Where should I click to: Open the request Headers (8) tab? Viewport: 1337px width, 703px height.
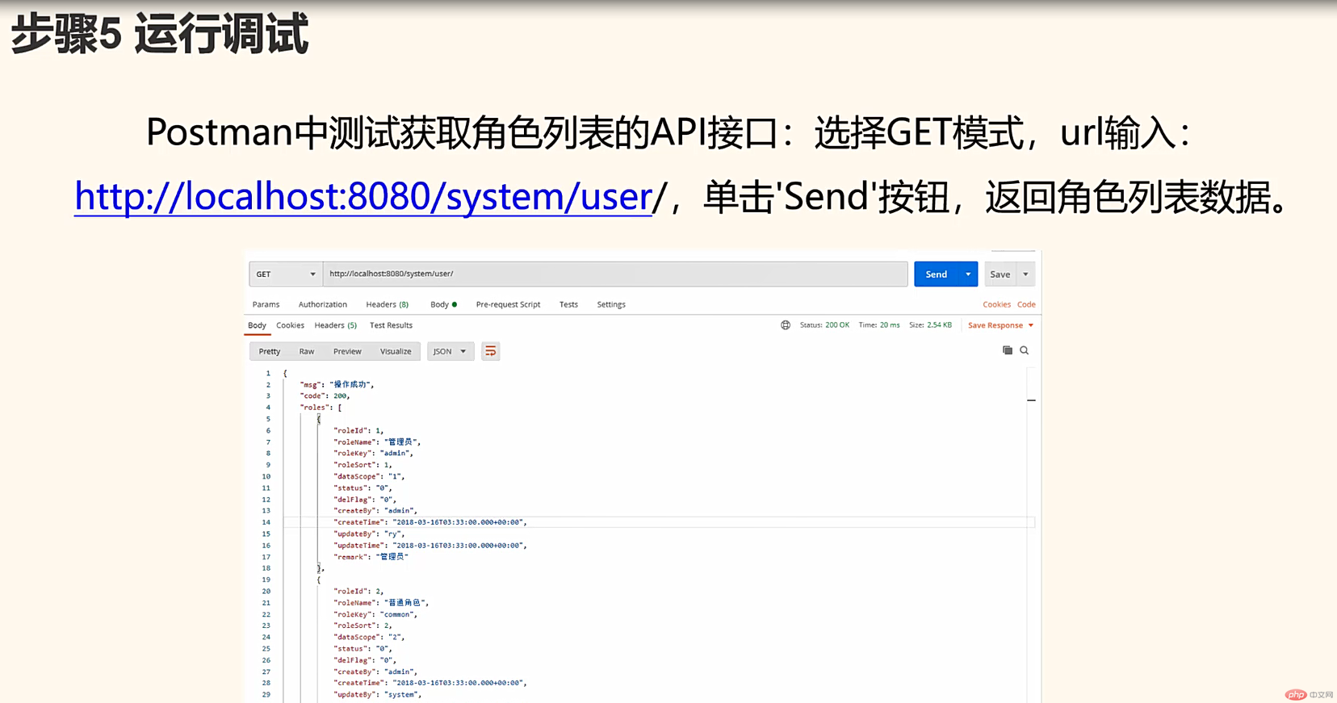click(387, 304)
